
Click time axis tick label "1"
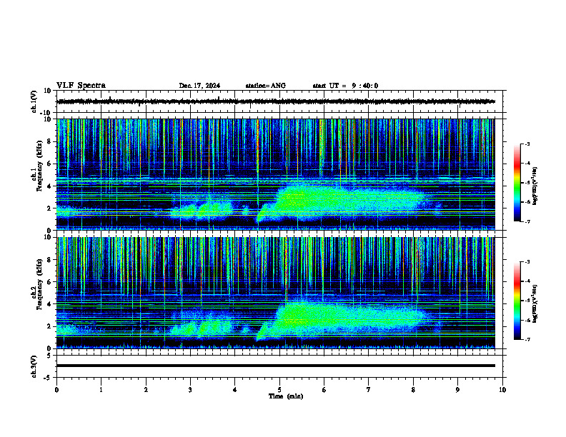[101, 390]
